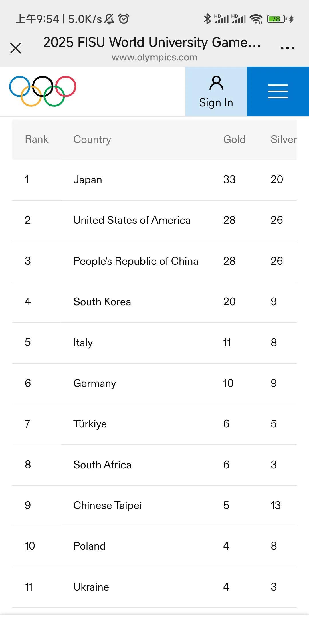The width and height of the screenshot is (309, 618).
Task: Tap the www.olympics.com address text
Action: pos(154,57)
